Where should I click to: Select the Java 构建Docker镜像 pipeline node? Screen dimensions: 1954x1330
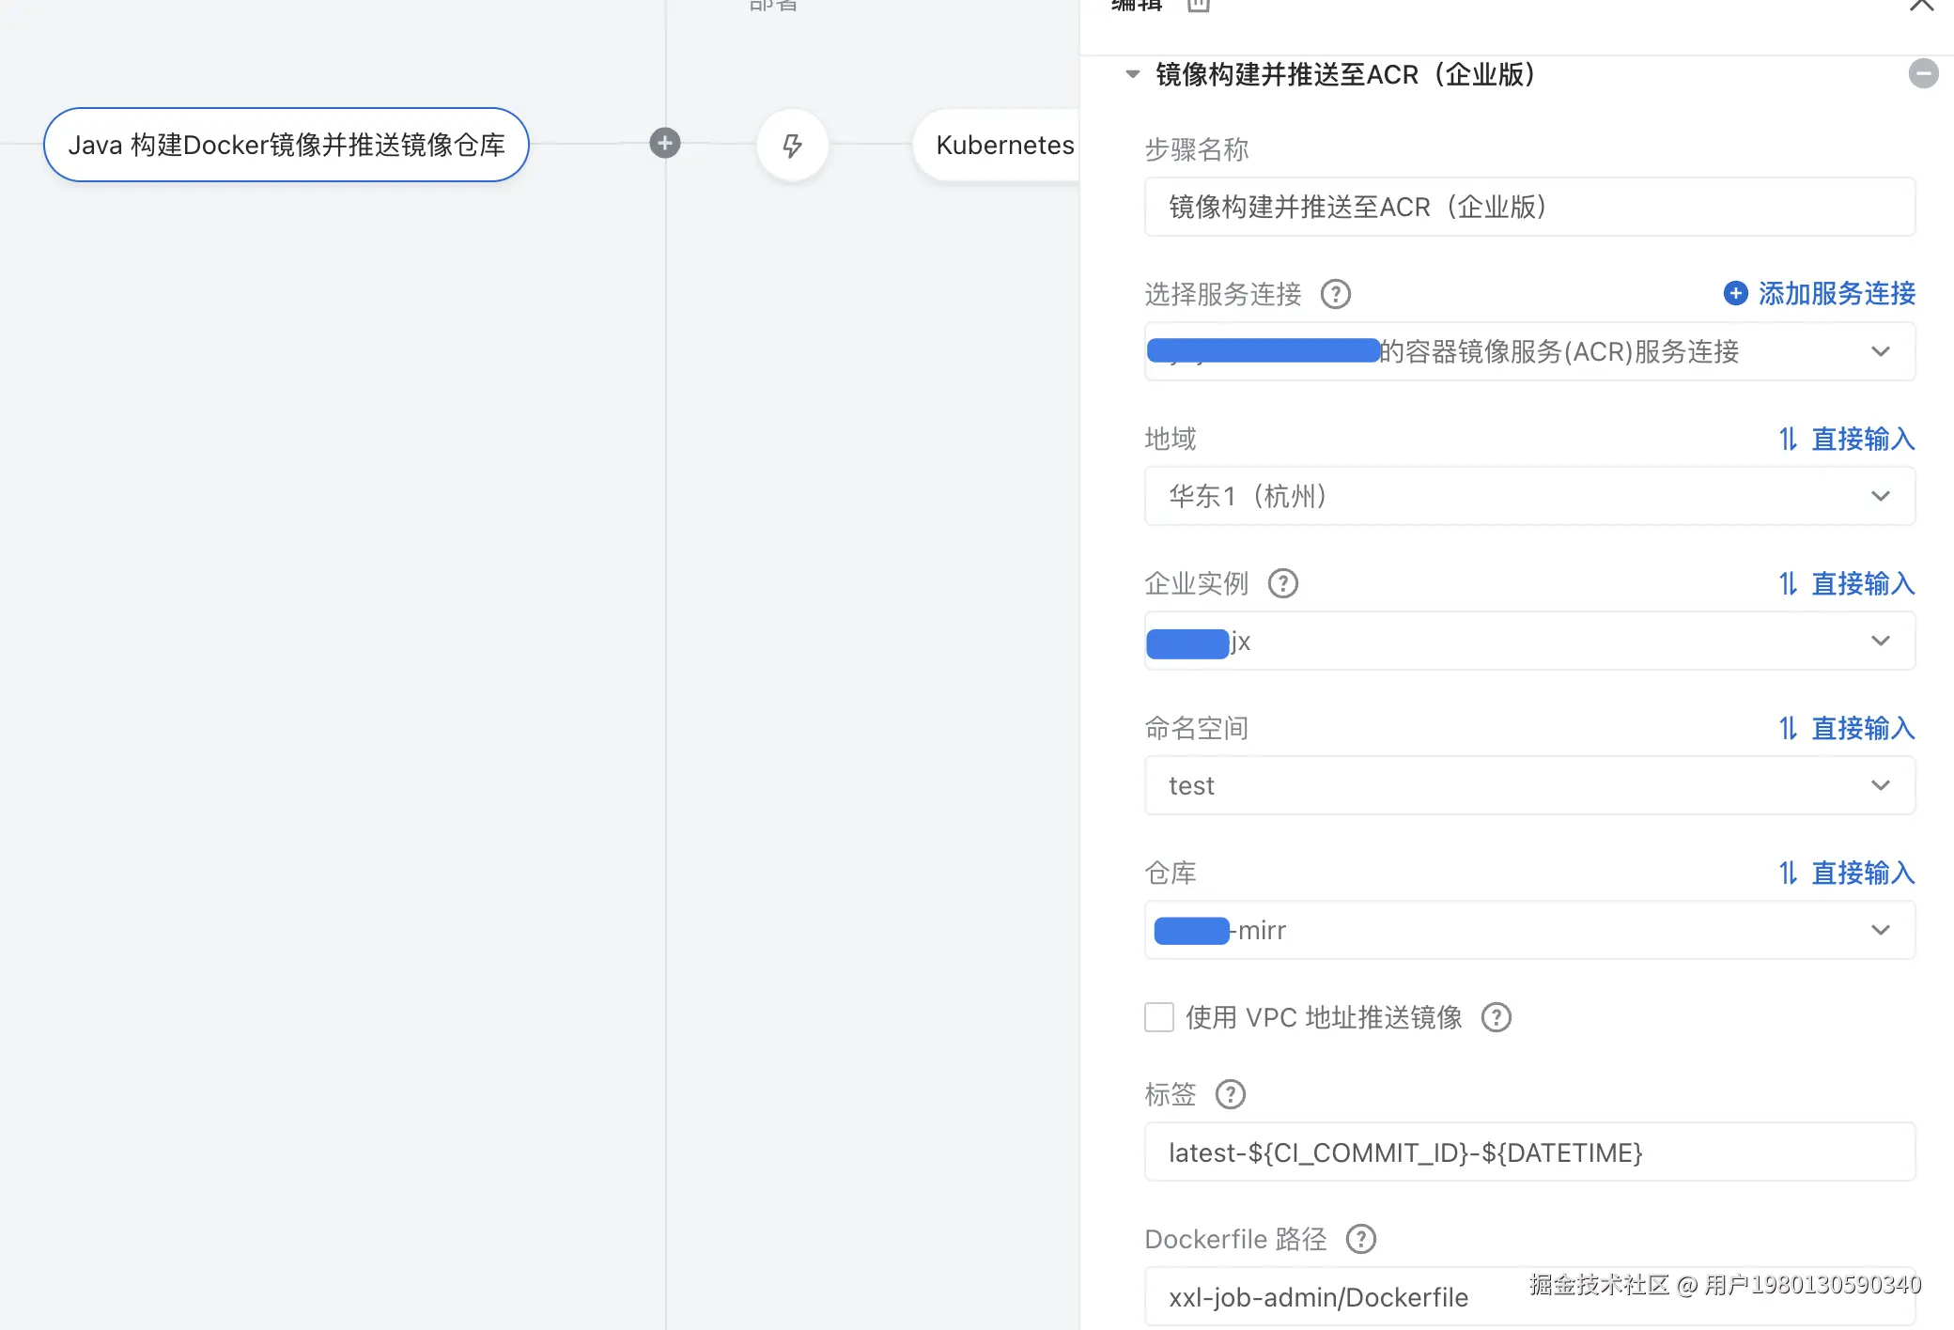click(x=286, y=145)
